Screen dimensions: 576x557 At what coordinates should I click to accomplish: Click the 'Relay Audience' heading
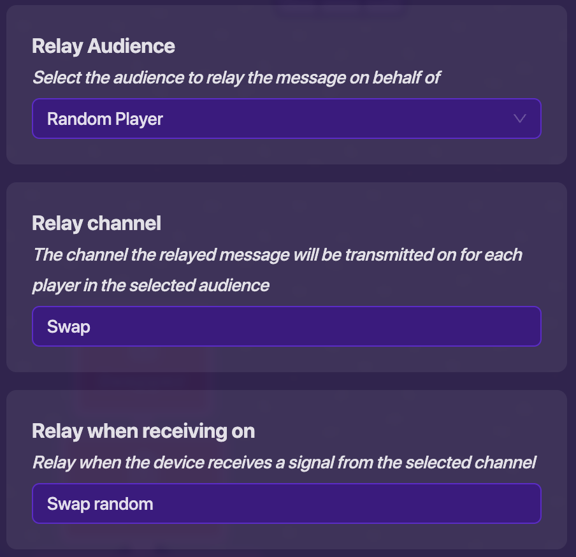103,46
